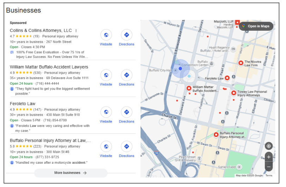The image size is (286, 187).
Task: Expand the More businesses list
Action: click(70, 173)
